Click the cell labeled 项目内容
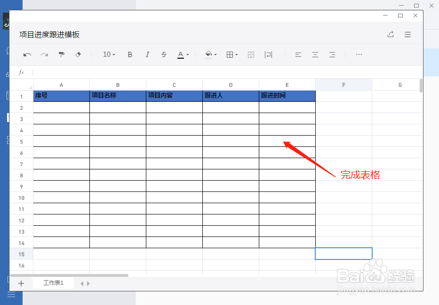 (x=174, y=96)
